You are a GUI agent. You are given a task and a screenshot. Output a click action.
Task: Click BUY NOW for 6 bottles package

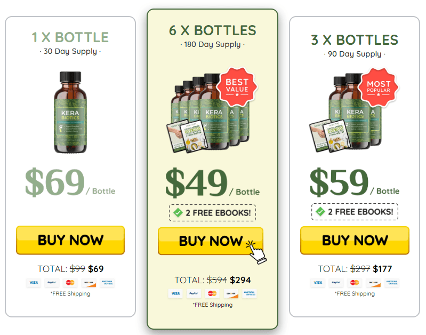[211, 241]
